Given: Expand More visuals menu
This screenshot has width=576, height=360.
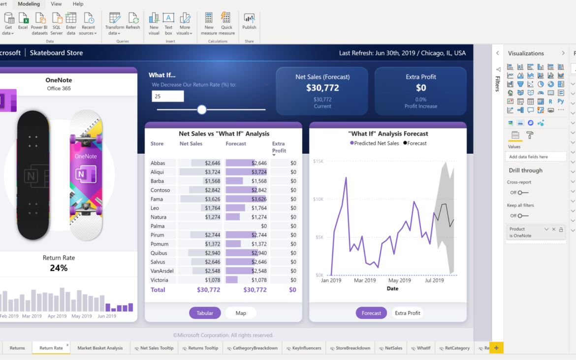Looking at the screenshot, I should [x=185, y=24].
